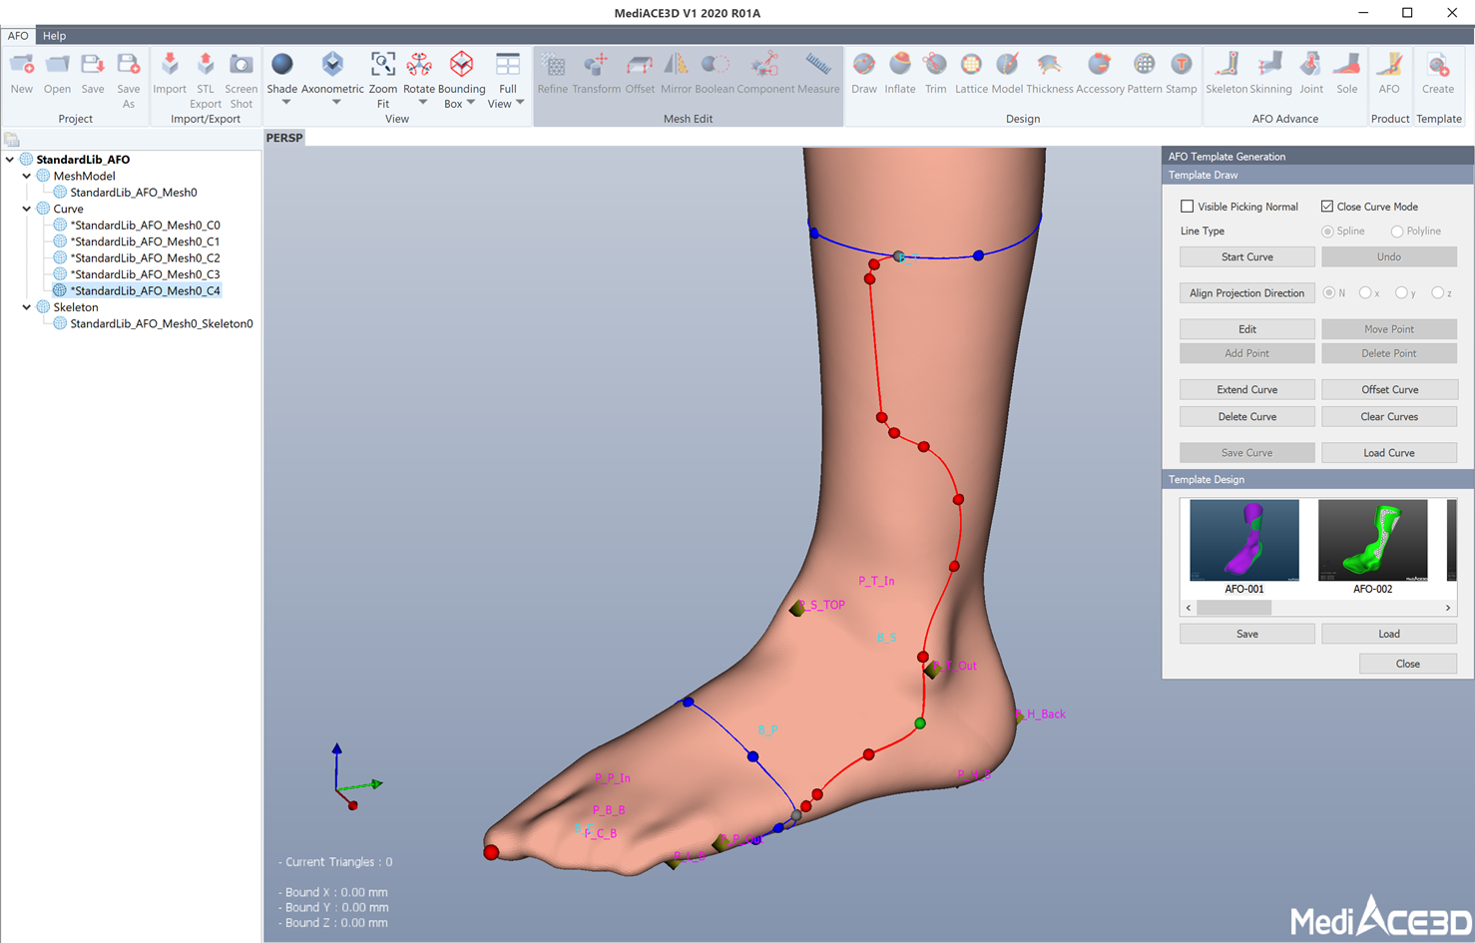Click the STL Export icon
Screen dimensions: 1475x943
coord(206,66)
